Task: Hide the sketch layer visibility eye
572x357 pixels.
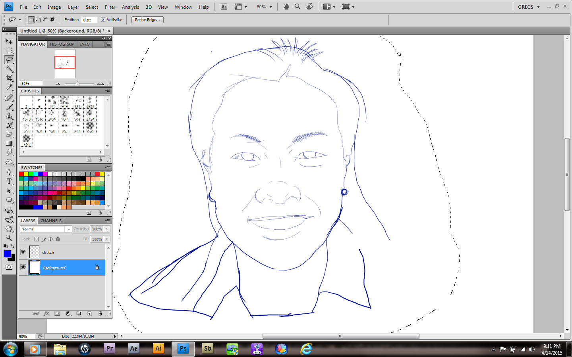Action: 23,252
